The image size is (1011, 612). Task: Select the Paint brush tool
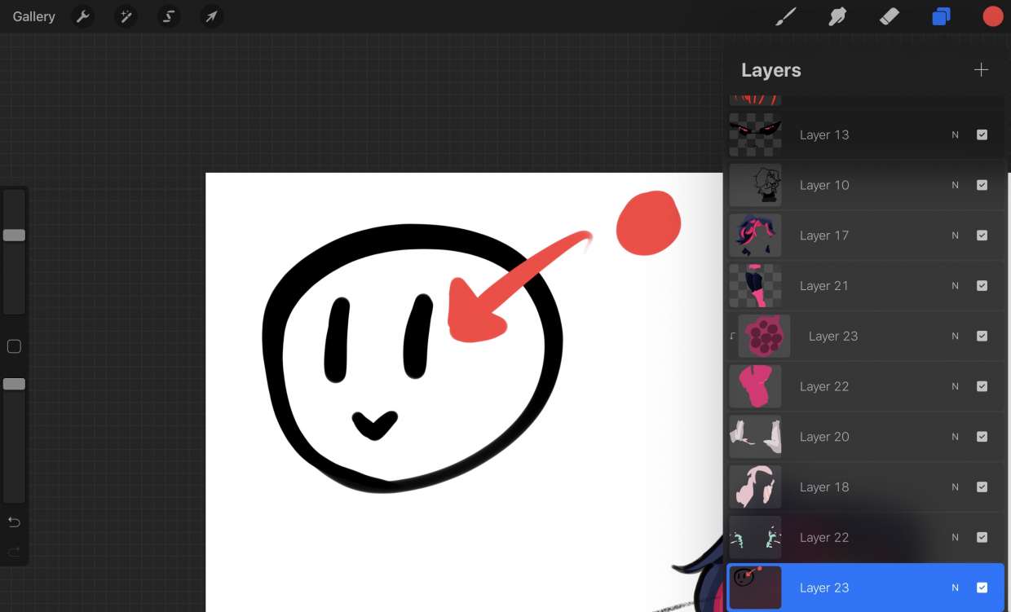[x=785, y=16]
